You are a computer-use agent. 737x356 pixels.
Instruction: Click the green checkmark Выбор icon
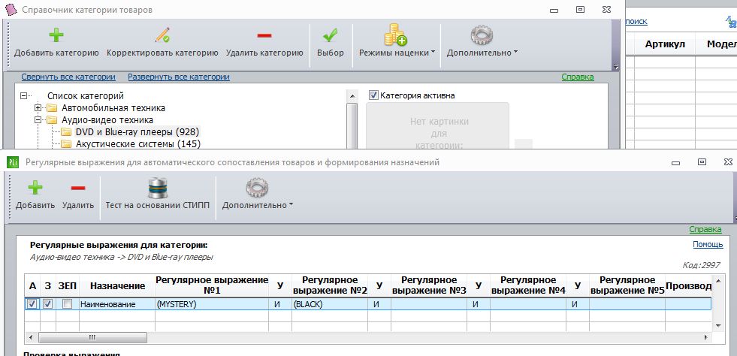pos(330,36)
